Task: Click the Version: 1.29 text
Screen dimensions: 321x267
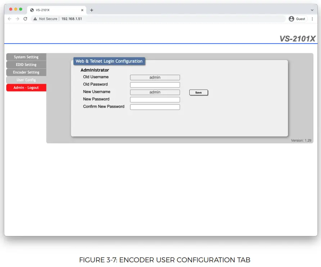Action: point(301,141)
